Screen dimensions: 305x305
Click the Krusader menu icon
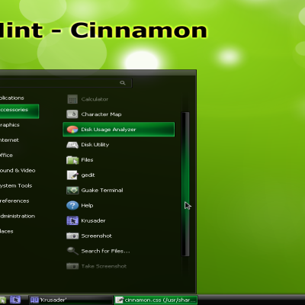72,220
